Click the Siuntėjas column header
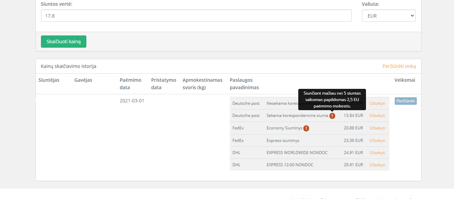The height and width of the screenshot is (199, 454). 49,80
